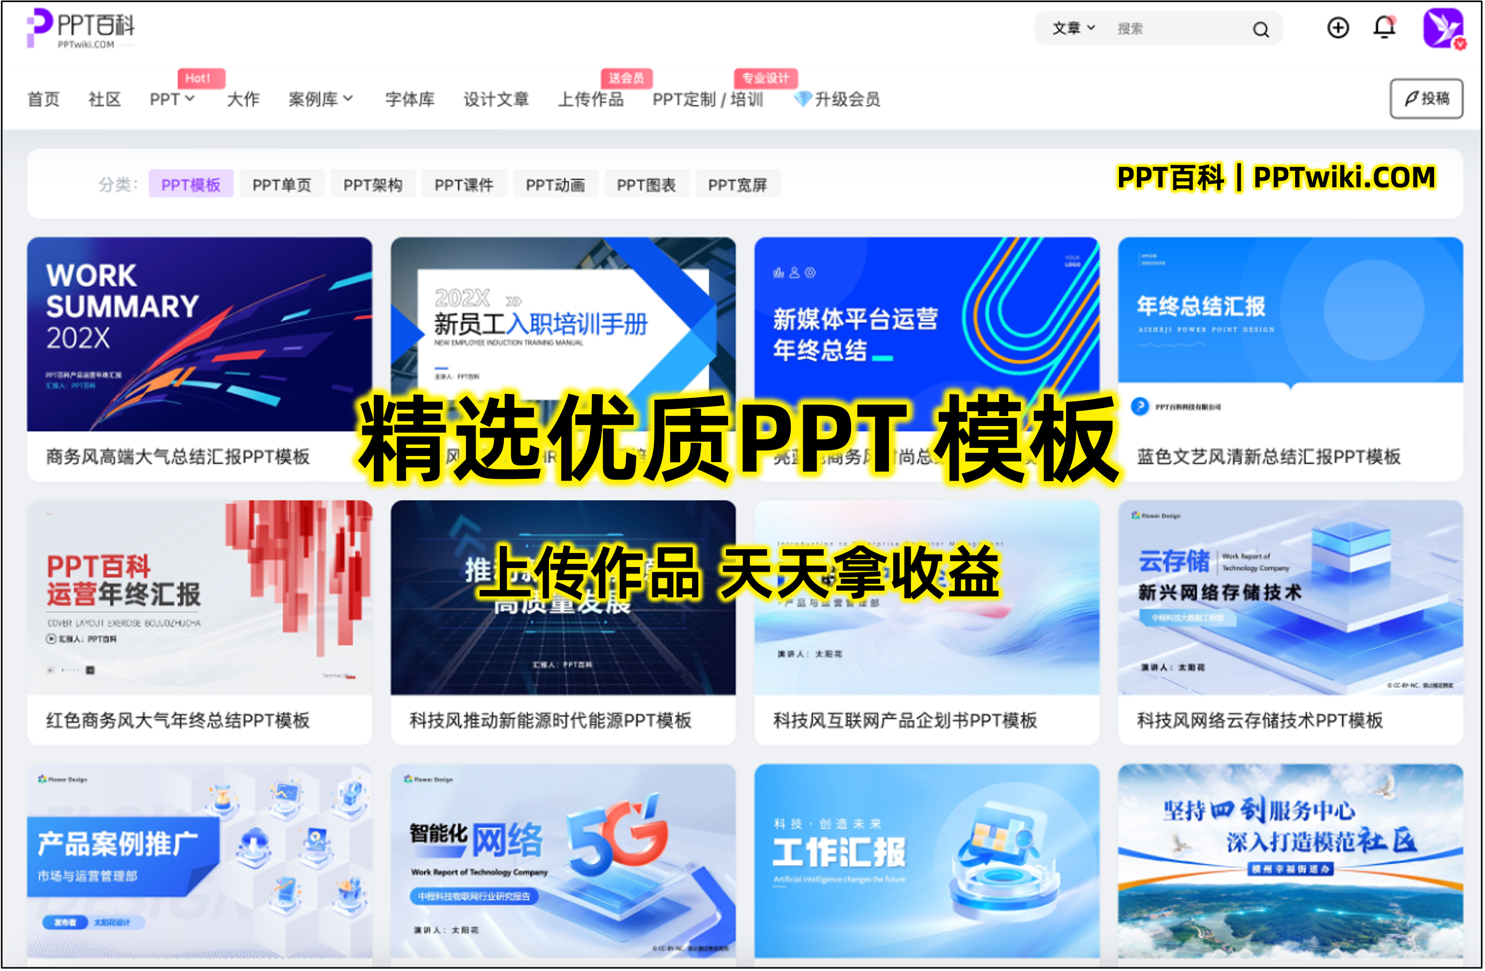This screenshot has height=971, width=1485.
Task: Open the WORK SUMMARY 202X thumbnail
Action: pyautogui.click(x=199, y=334)
